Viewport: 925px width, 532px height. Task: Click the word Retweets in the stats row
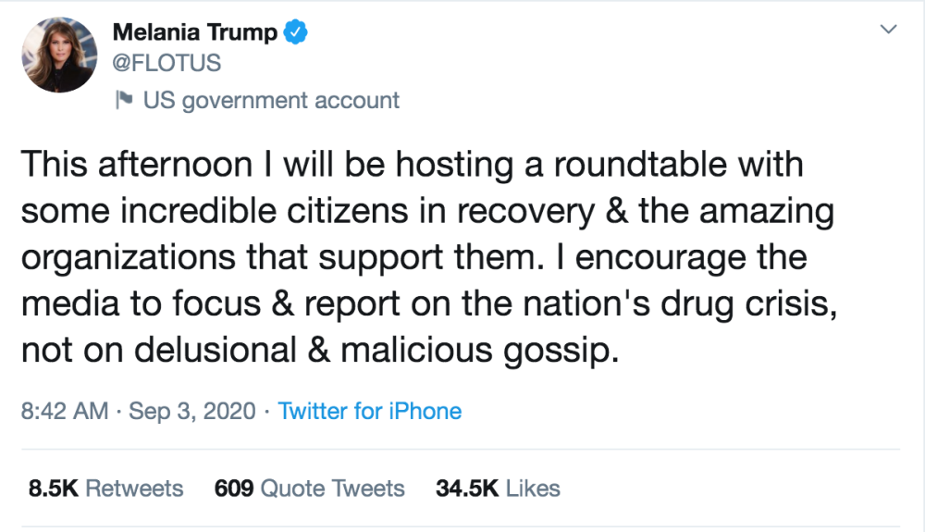click(x=134, y=488)
